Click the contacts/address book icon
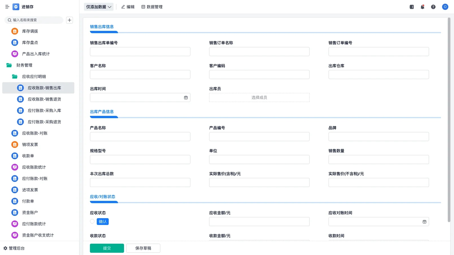 (411, 7)
